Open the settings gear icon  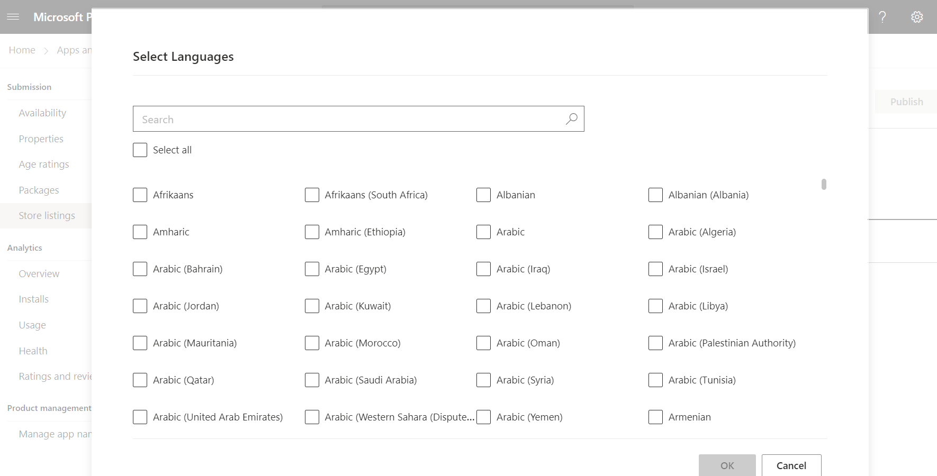pos(917,17)
